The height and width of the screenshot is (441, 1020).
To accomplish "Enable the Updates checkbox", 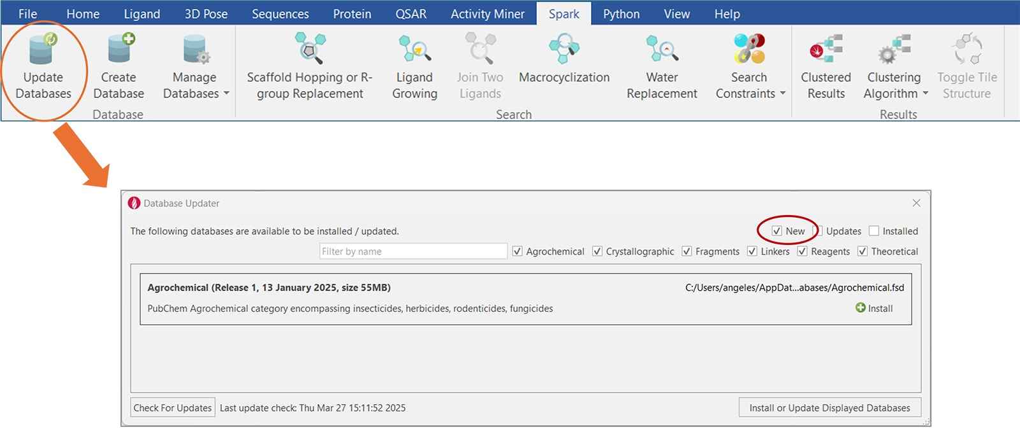I will 820,231.
